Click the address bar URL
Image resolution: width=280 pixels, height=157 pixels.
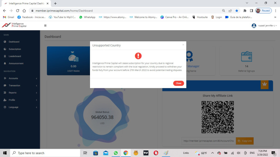coord(64,11)
